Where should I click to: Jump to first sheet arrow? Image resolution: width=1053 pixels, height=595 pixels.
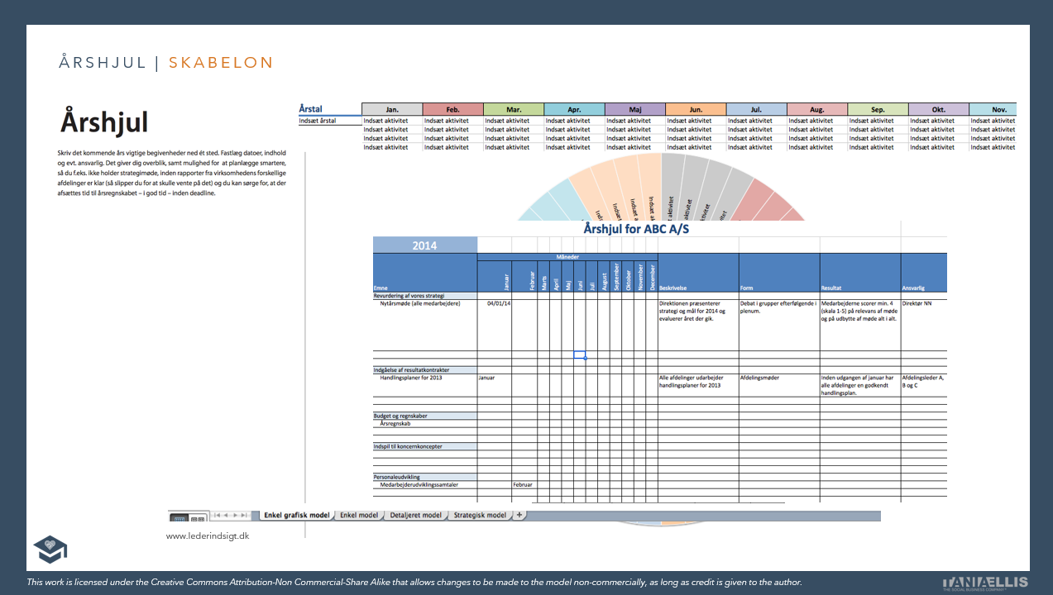click(x=217, y=516)
